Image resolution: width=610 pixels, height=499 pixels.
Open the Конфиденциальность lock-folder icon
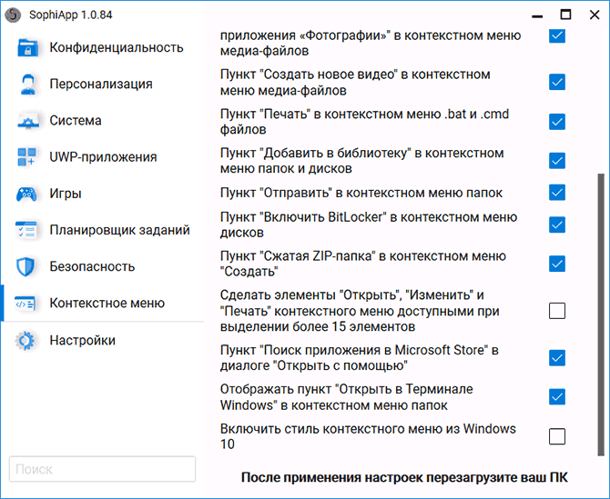pyautogui.click(x=27, y=48)
